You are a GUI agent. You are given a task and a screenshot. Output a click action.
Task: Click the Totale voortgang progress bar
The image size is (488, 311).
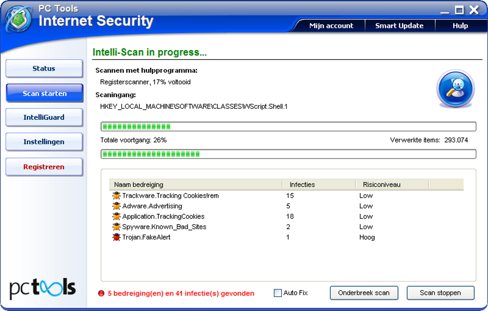click(288, 154)
